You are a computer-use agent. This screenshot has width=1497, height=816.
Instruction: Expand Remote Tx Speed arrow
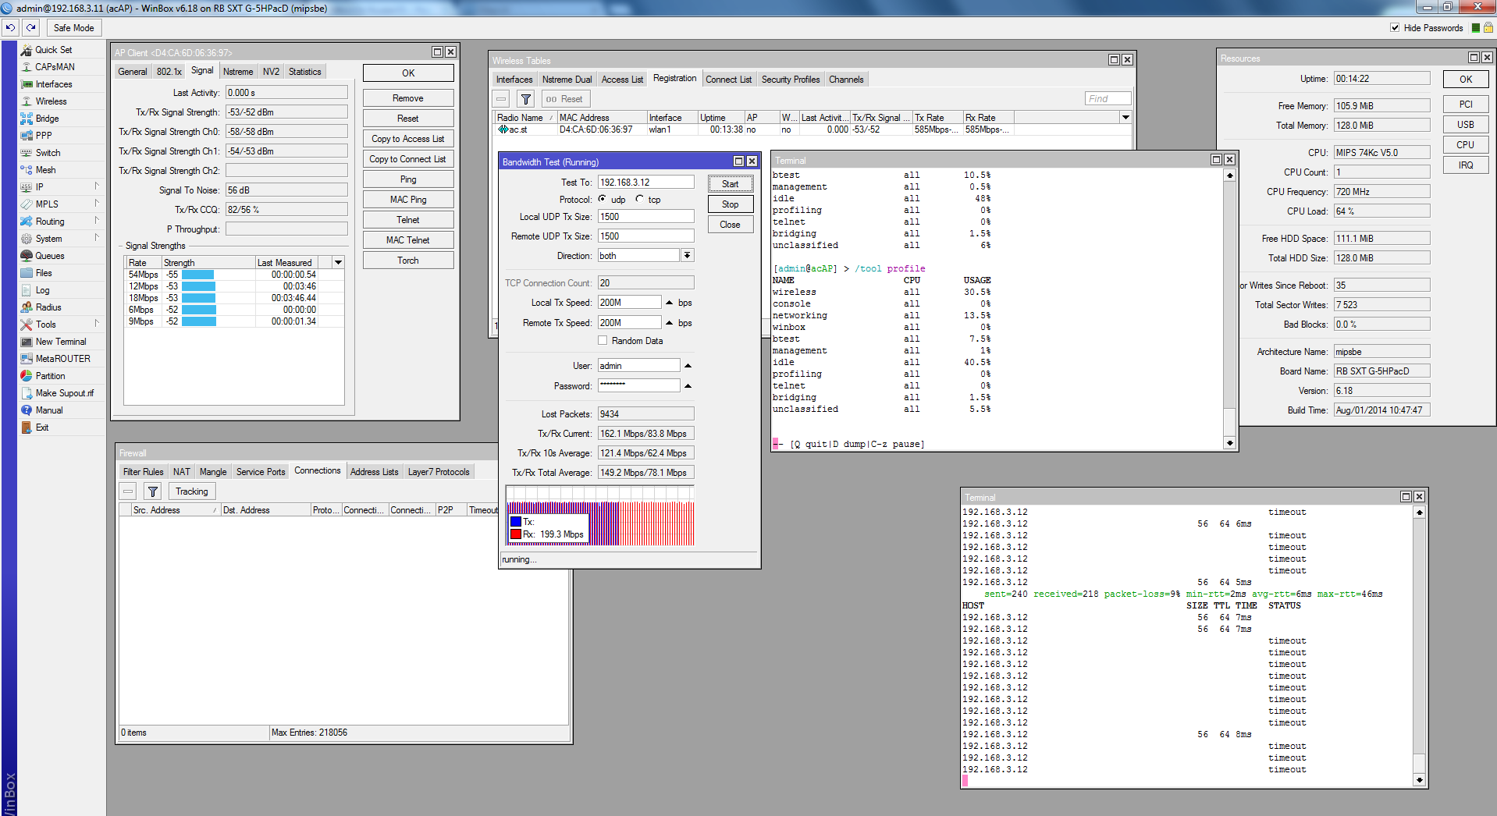[x=669, y=322]
